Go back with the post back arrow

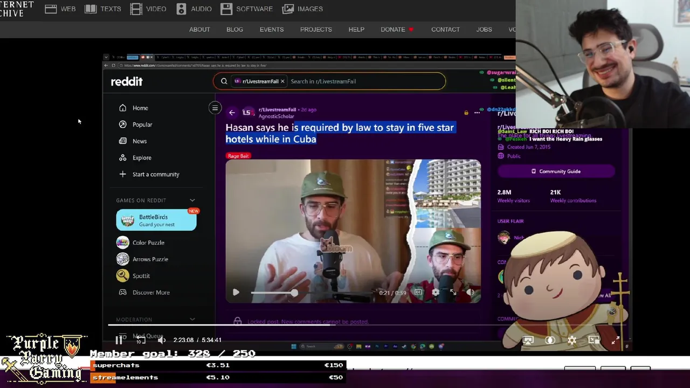(232, 113)
